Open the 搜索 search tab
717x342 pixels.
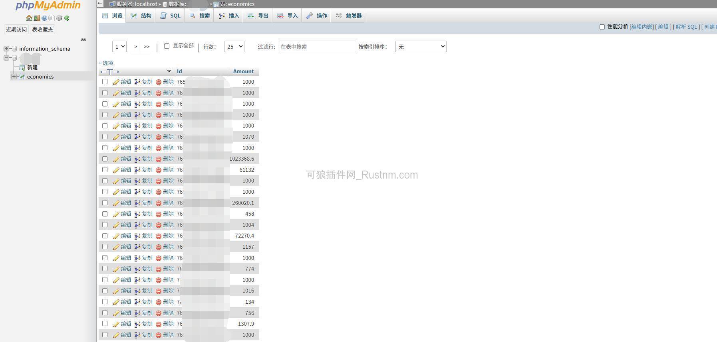point(200,16)
